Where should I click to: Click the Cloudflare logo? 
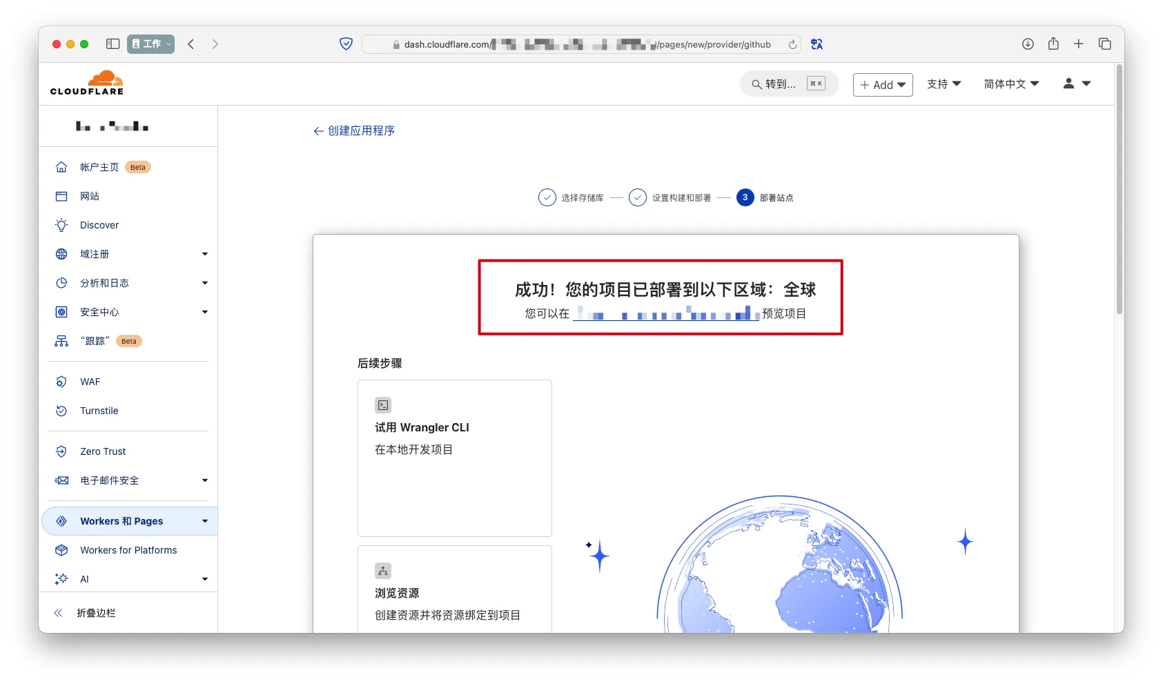pyautogui.click(x=87, y=83)
